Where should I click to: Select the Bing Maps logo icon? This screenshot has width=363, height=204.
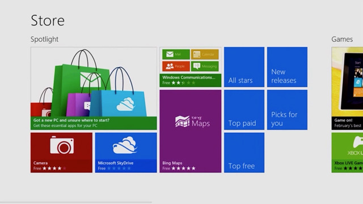(192, 121)
